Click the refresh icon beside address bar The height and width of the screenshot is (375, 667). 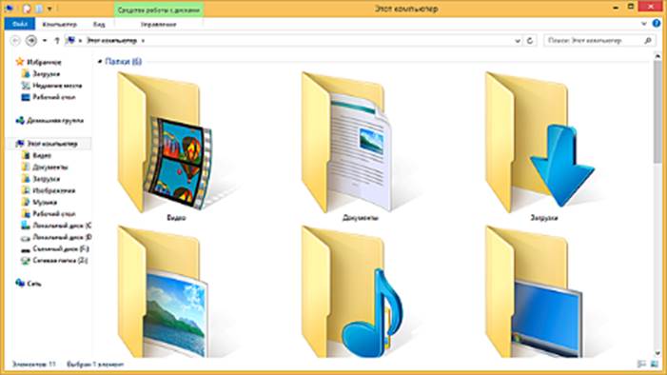pyautogui.click(x=530, y=41)
